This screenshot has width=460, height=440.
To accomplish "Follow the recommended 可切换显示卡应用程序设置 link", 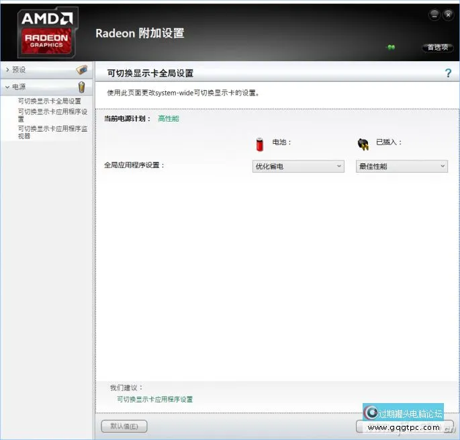I will [154, 399].
